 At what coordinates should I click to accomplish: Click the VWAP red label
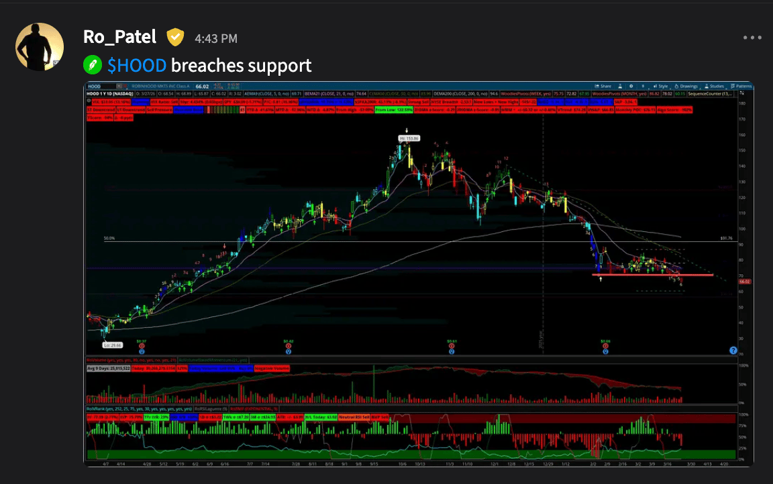pos(601,110)
